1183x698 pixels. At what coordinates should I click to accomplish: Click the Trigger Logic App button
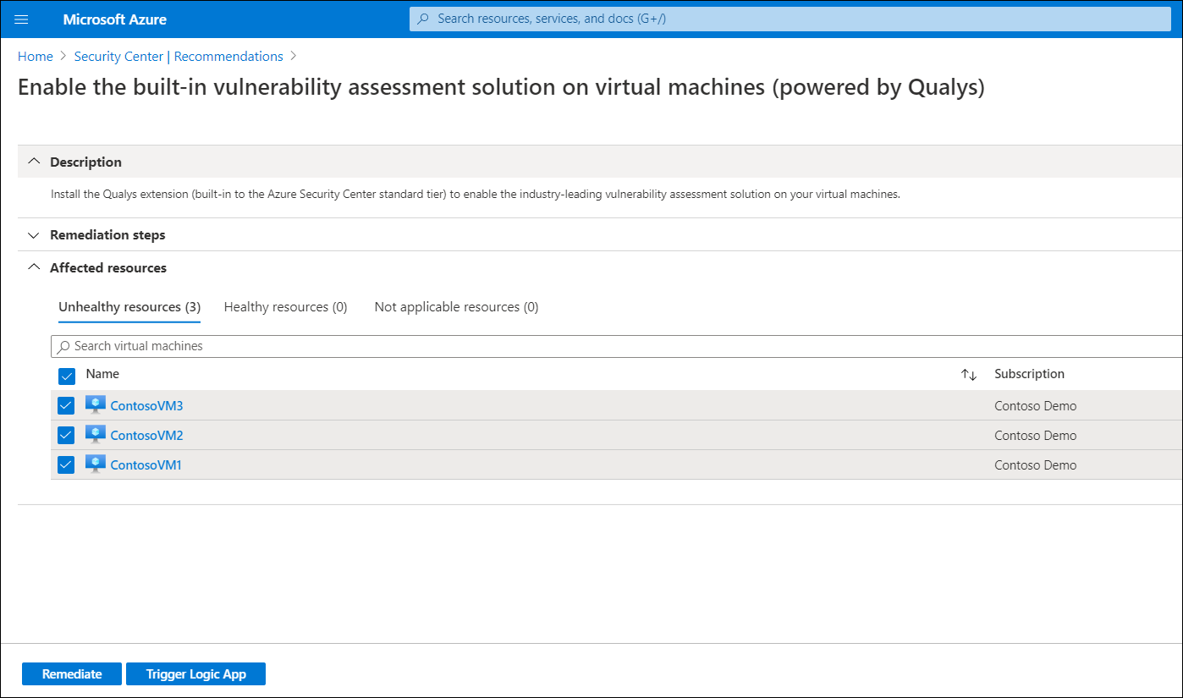[x=196, y=674]
